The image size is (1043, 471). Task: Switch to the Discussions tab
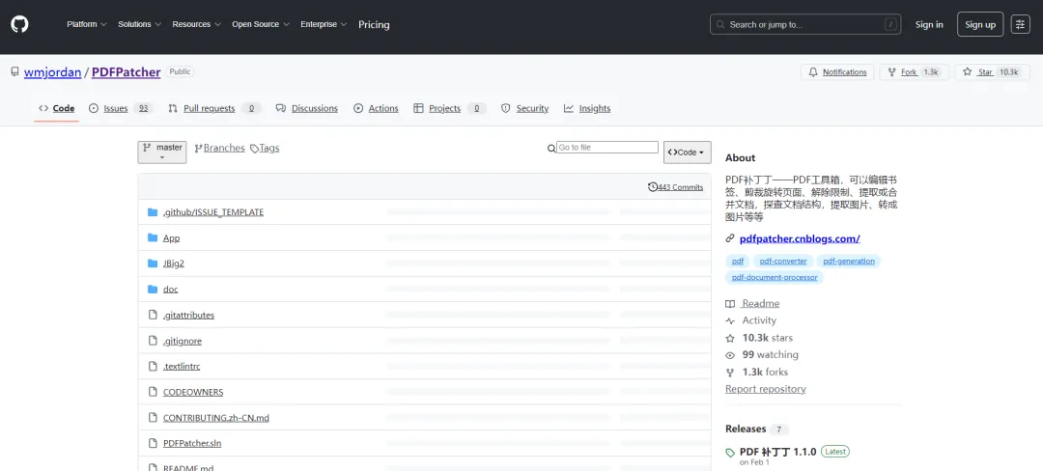click(307, 108)
